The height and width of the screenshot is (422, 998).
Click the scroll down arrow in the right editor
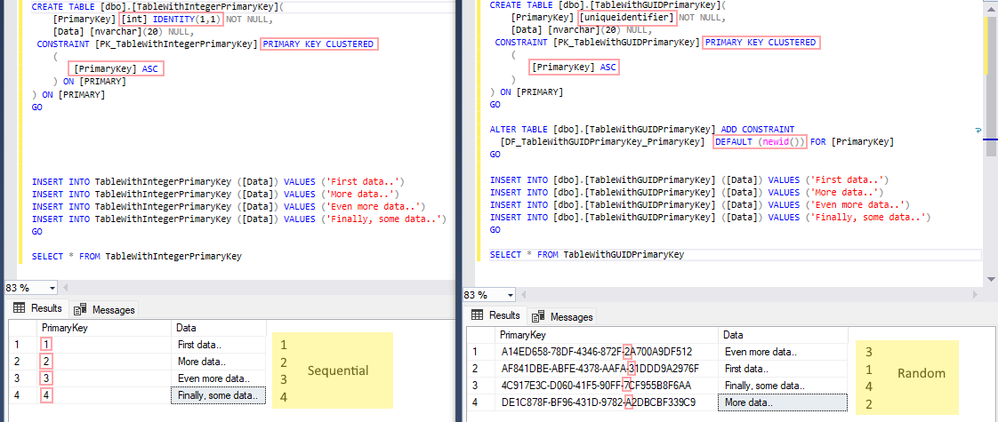(991, 276)
